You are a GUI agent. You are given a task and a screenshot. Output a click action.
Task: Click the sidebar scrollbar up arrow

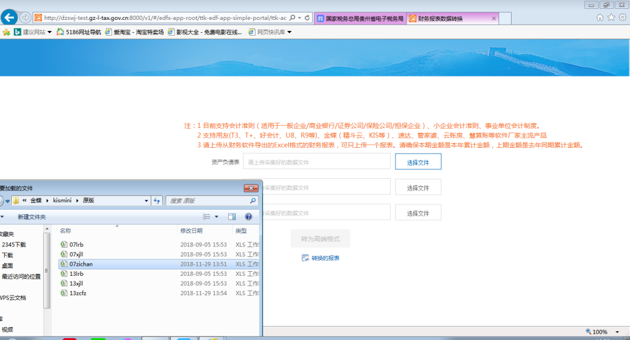(x=47, y=229)
